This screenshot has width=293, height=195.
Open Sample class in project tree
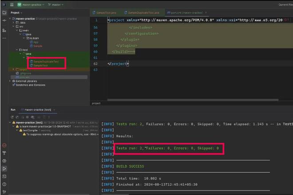36,46
